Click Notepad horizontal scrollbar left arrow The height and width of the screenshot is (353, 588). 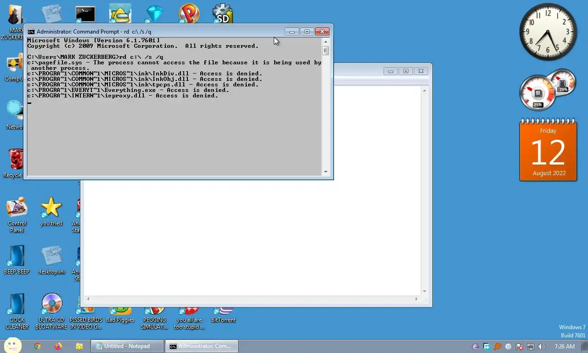pos(88,299)
